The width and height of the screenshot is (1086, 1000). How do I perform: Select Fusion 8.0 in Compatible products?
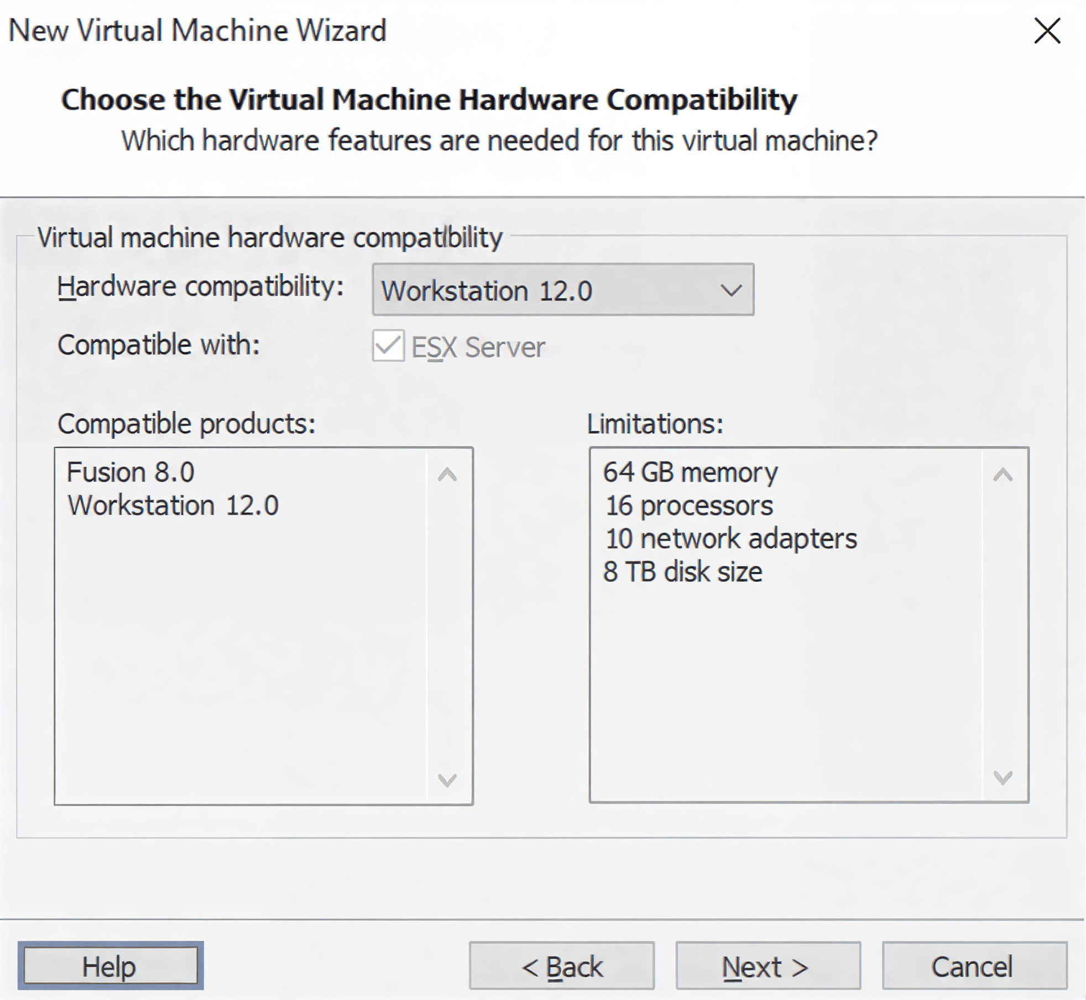tap(130, 472)
